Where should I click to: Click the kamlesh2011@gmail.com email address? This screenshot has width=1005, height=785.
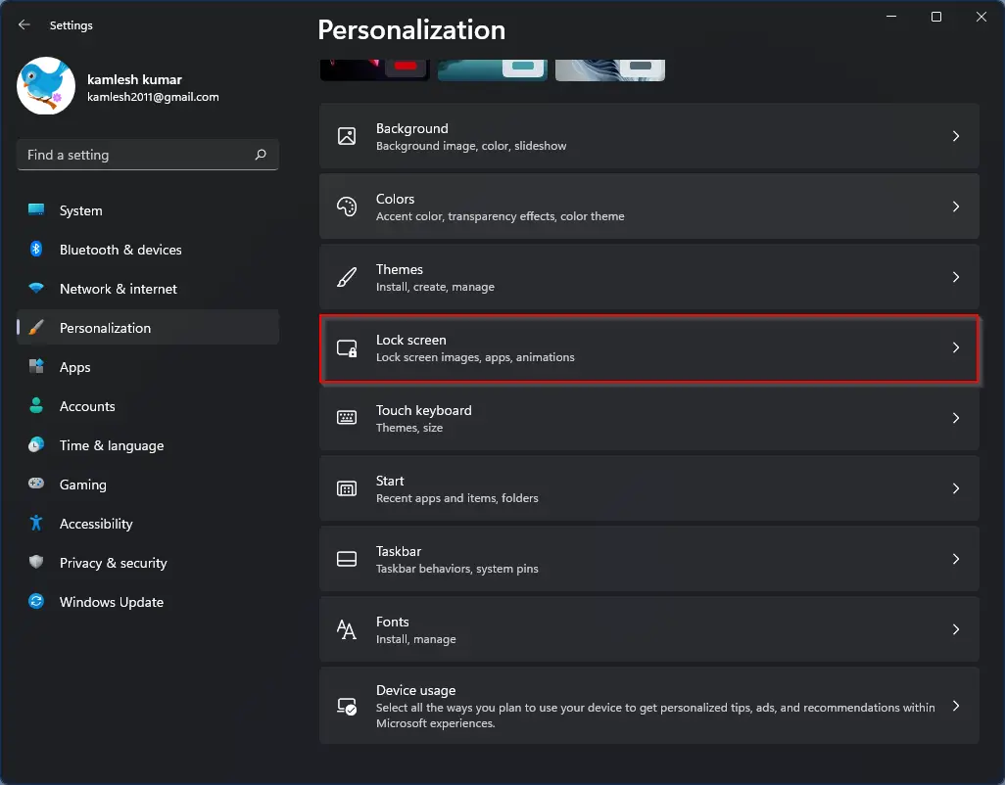pos(153,97)
